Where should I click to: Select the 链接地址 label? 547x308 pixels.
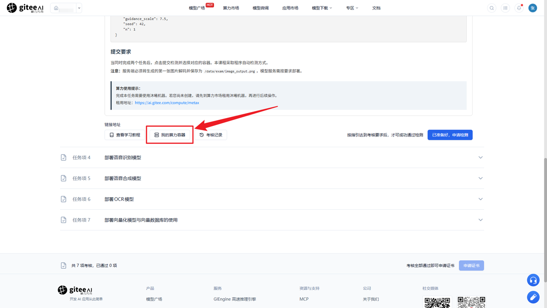tap(112, 124)
